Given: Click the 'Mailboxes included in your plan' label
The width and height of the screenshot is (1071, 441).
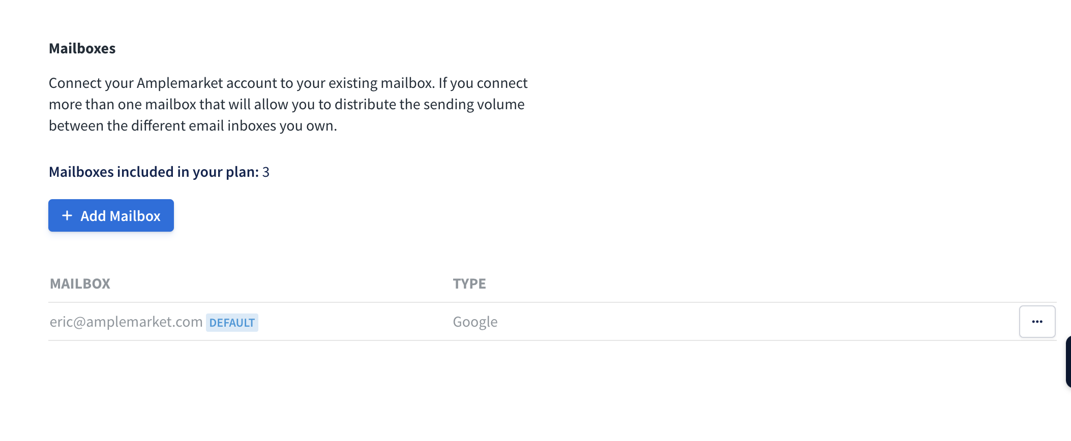Looking at the screenshot, I should (x=154, y=172).
